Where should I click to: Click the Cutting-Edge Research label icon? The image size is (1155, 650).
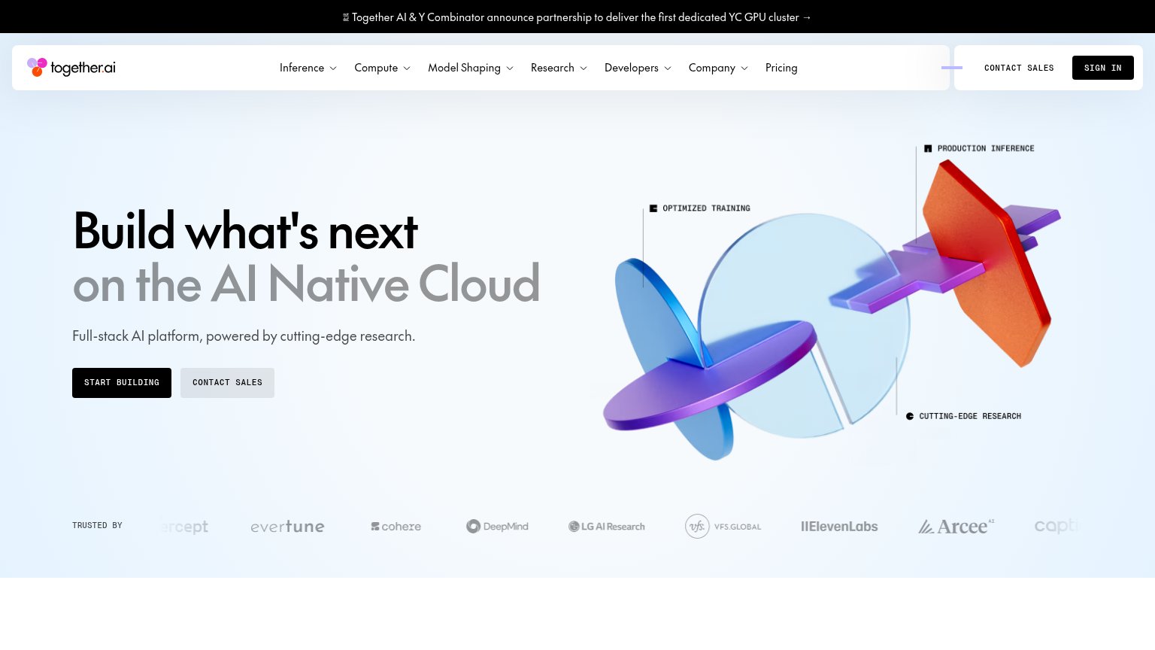910,416
